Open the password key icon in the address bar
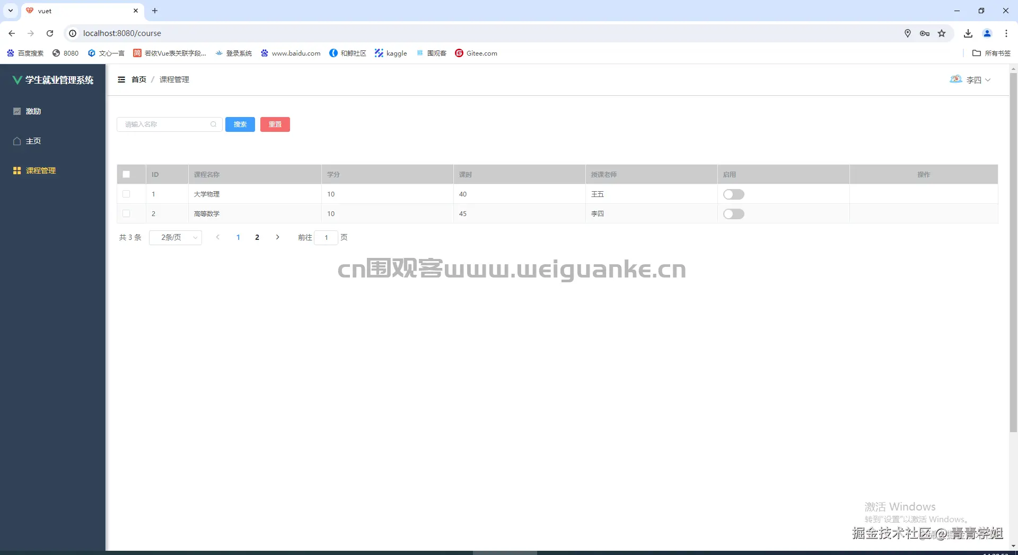This screenshot has width=1018, height=555. (x=924, y=33)
